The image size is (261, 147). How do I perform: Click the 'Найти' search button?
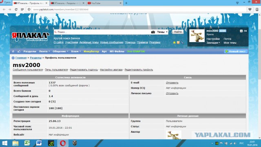tap(178, 32)
